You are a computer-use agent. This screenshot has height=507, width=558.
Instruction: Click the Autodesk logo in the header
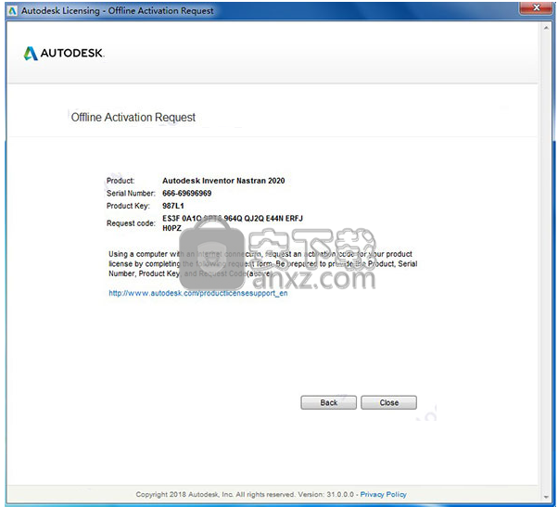click(x=65, y=53)
